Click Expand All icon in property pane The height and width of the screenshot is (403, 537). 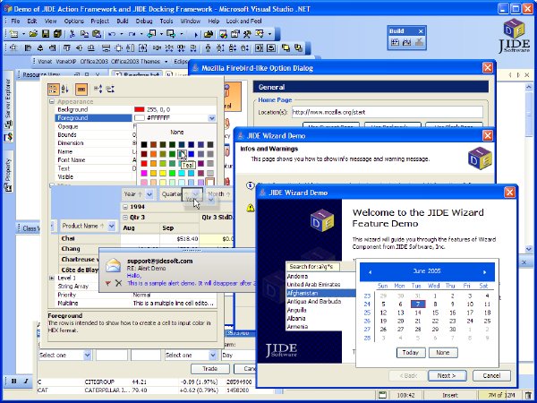click(x=98, y=89)
